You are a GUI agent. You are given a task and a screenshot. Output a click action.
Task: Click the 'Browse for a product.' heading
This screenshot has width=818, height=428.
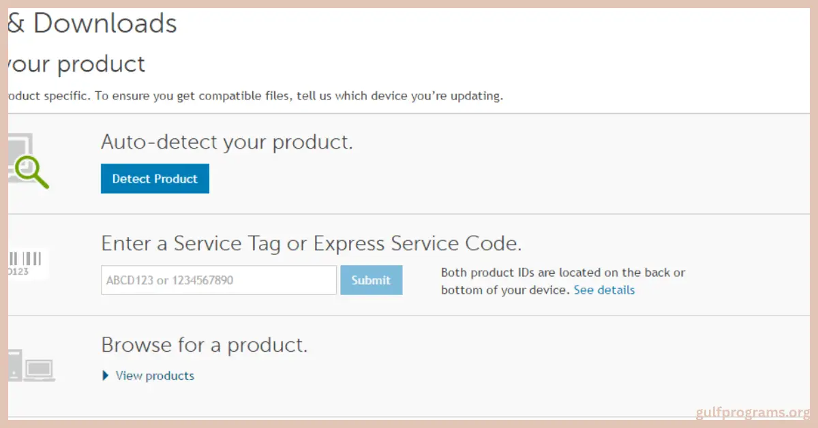coord(204,345)
